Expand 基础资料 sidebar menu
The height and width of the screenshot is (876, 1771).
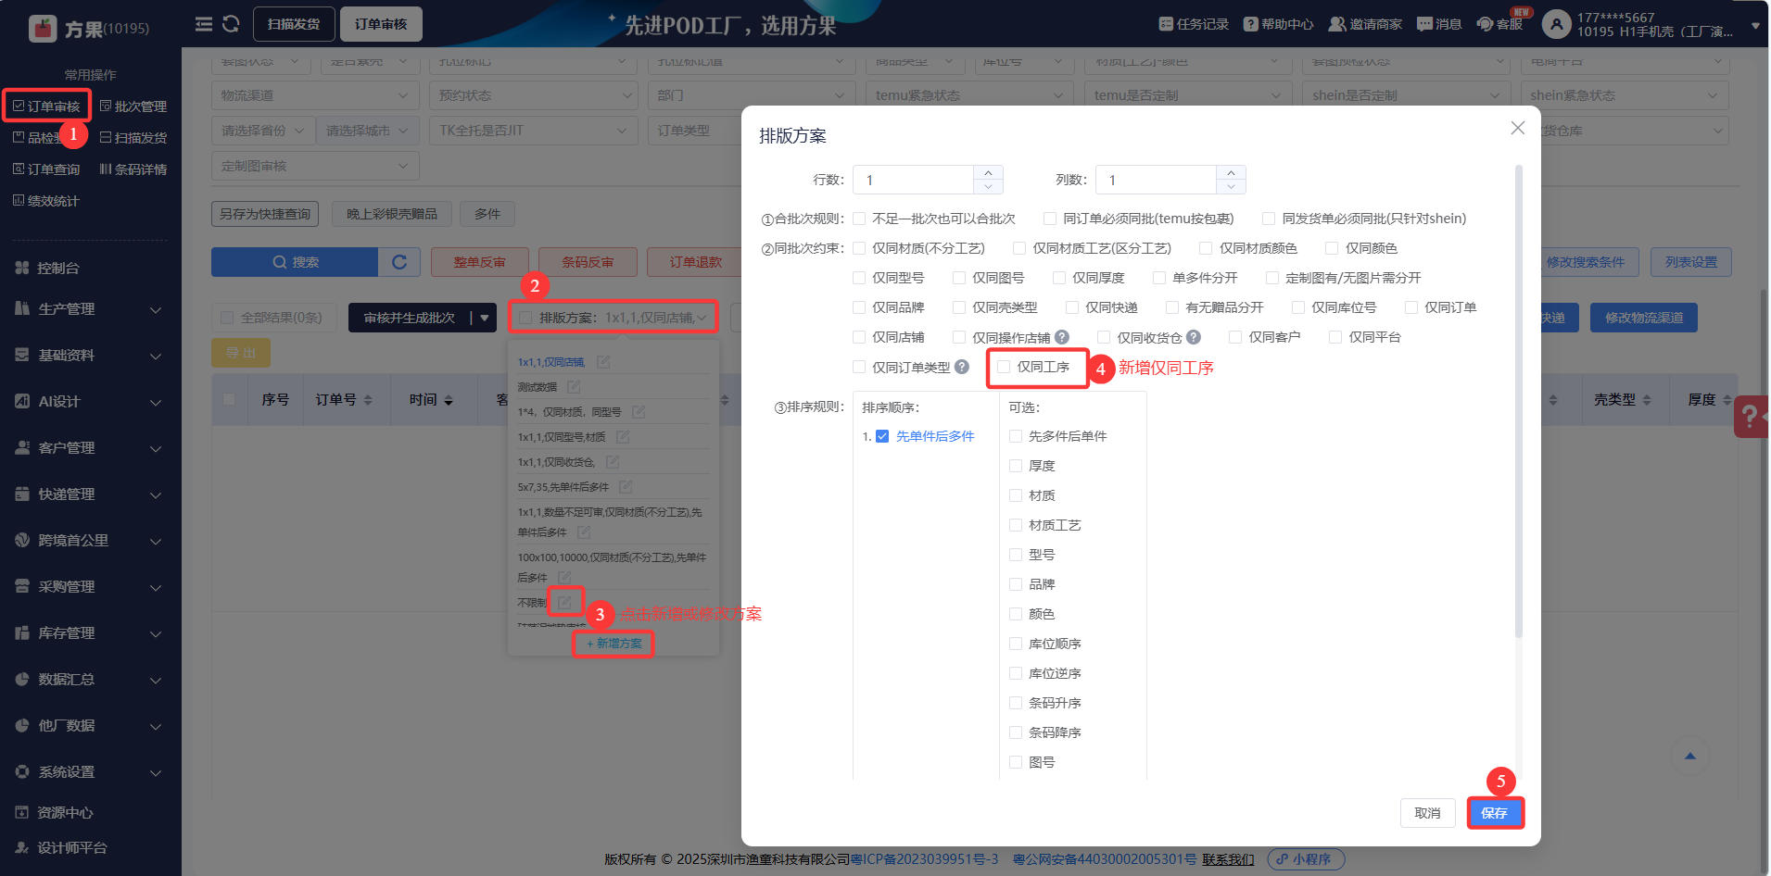[90, 356]
